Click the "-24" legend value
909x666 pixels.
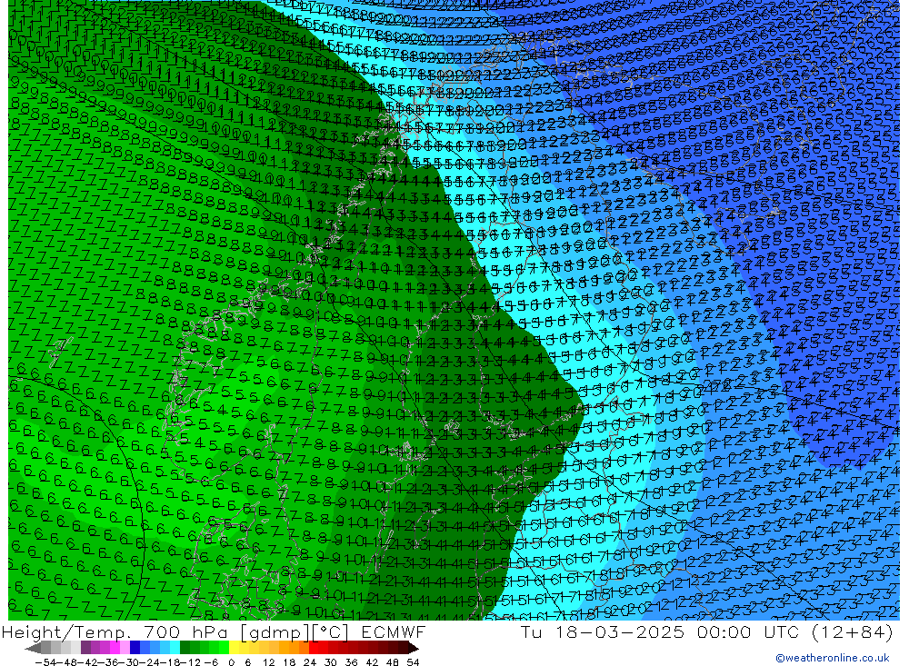(x=150, y=662)
